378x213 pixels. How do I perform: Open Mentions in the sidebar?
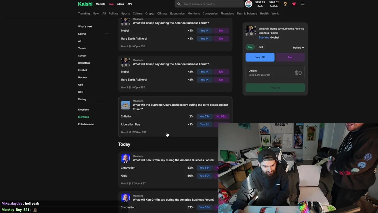(83, 117)
